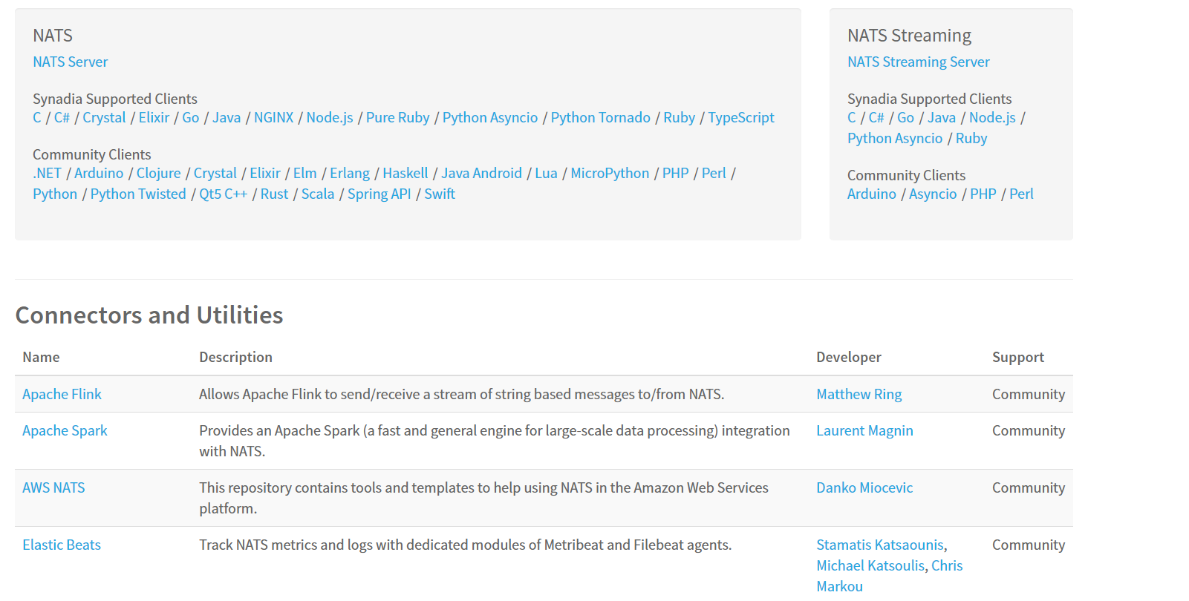
Task: Visit developer Laurent Magnin's link
Action: [864, 431]
